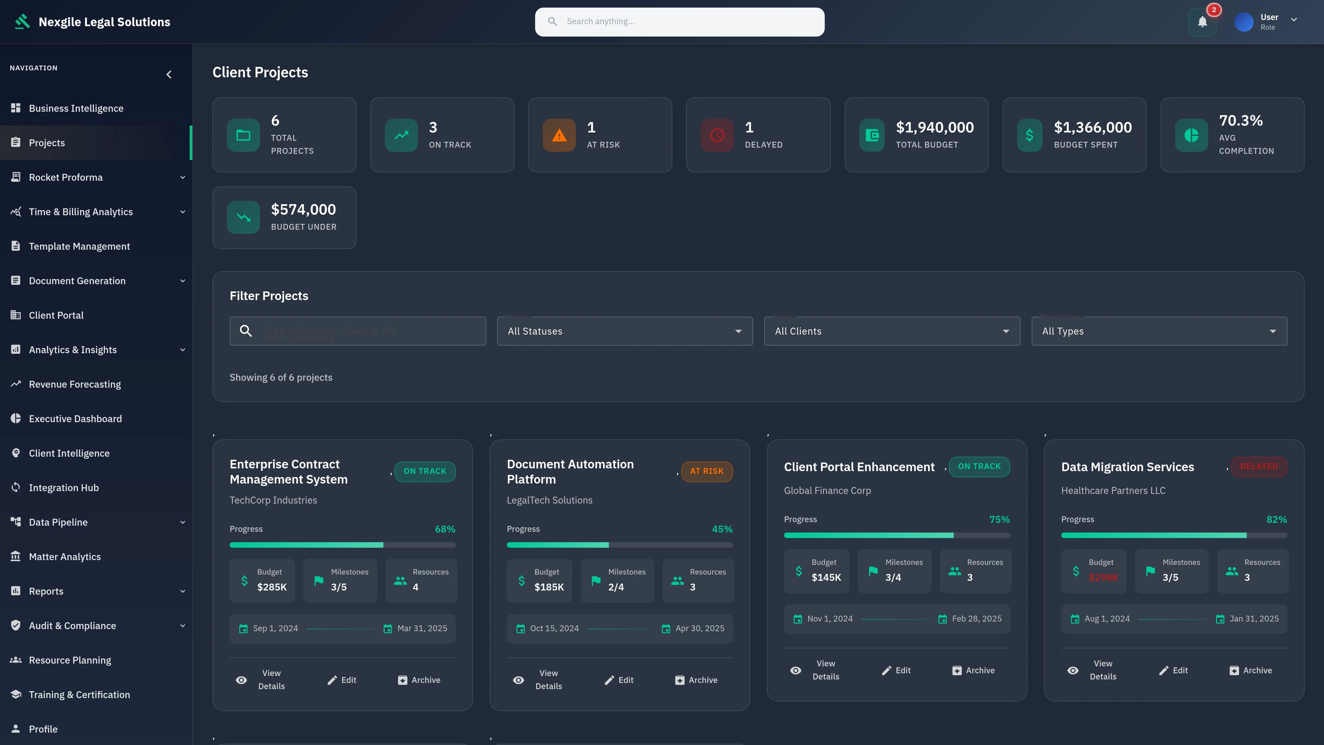Archive the Enterprise Contract Management System project
Screen dimensions: 1324x745
point(419,680)
